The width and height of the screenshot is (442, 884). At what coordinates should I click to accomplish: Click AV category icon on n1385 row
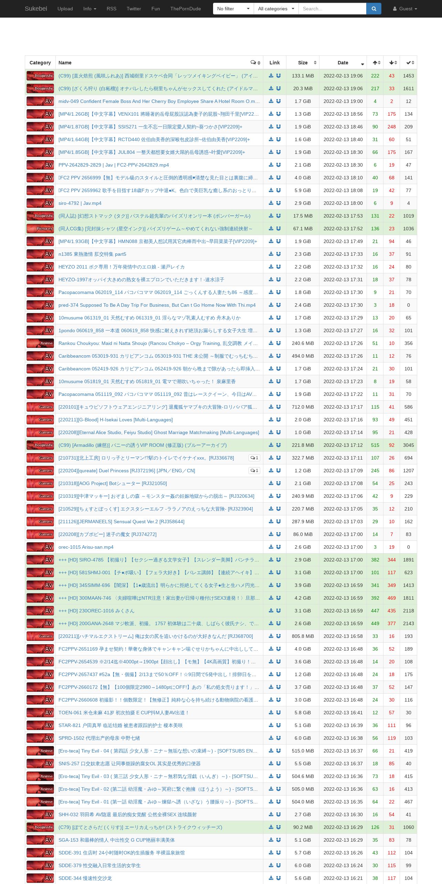coord(40,254)
